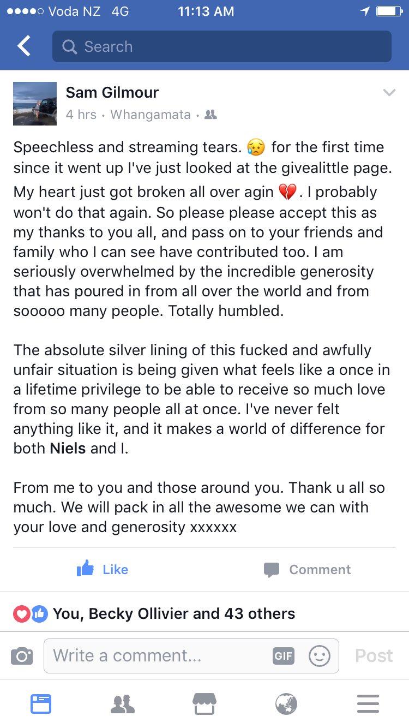Switch to the Friend Requests tab
The height and width of the screenshot is (728, 409).
(x=123, y=704)
